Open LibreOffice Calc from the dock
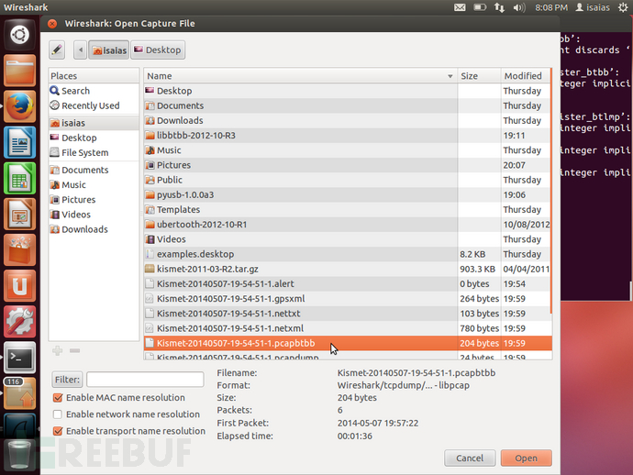The image size is (633, 475). point(19,178)
